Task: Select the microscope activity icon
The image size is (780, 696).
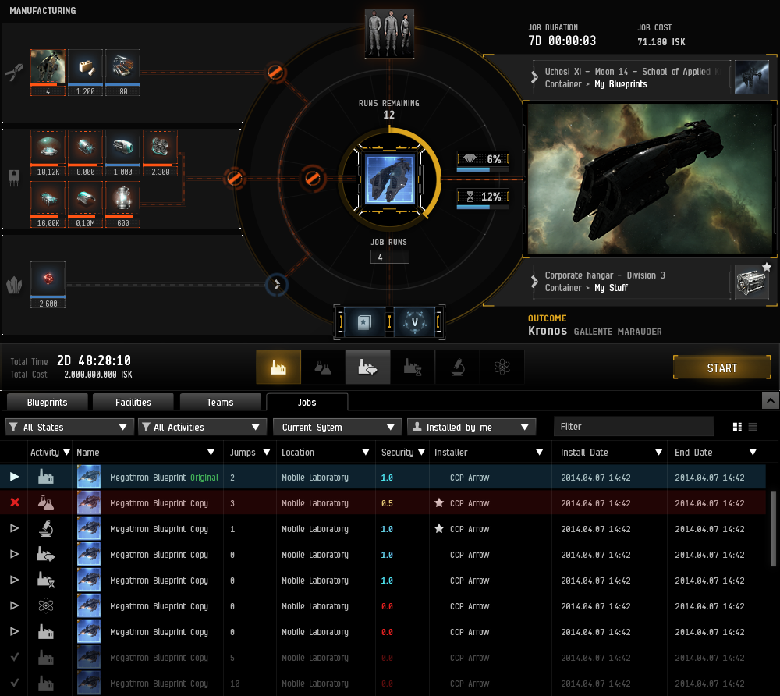Action: pos(457,368)
